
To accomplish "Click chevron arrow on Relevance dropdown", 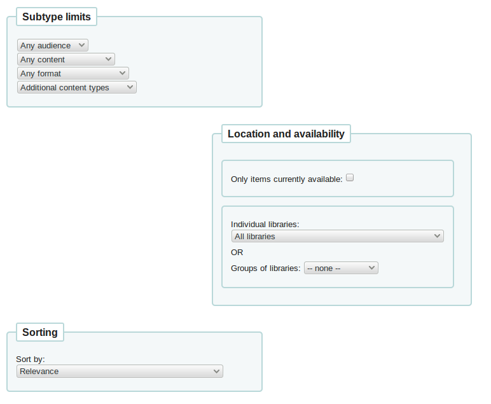I will (216, 372).
